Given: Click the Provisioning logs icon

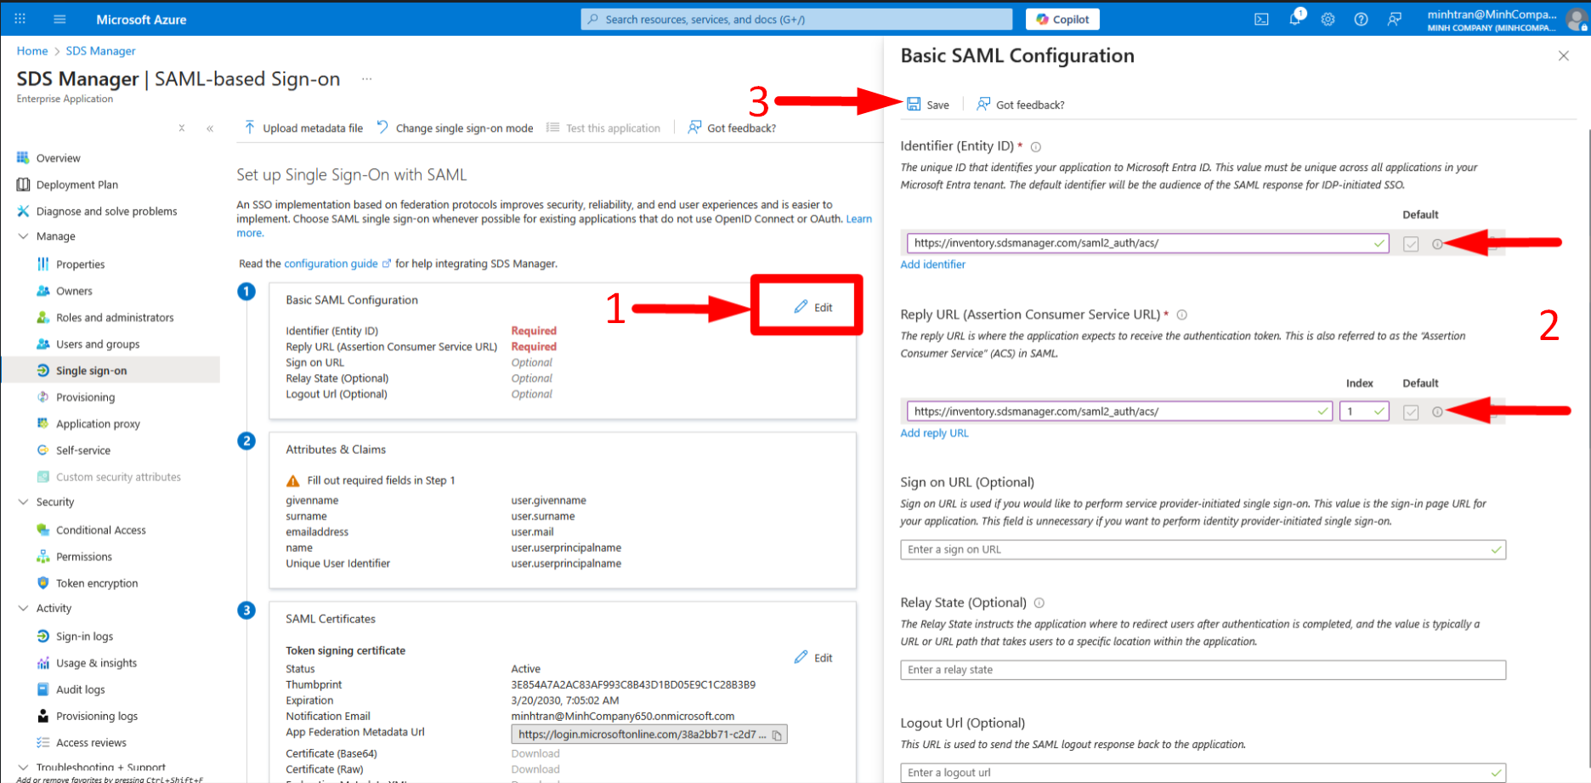Looking at the screenshot, I should 43,716.
